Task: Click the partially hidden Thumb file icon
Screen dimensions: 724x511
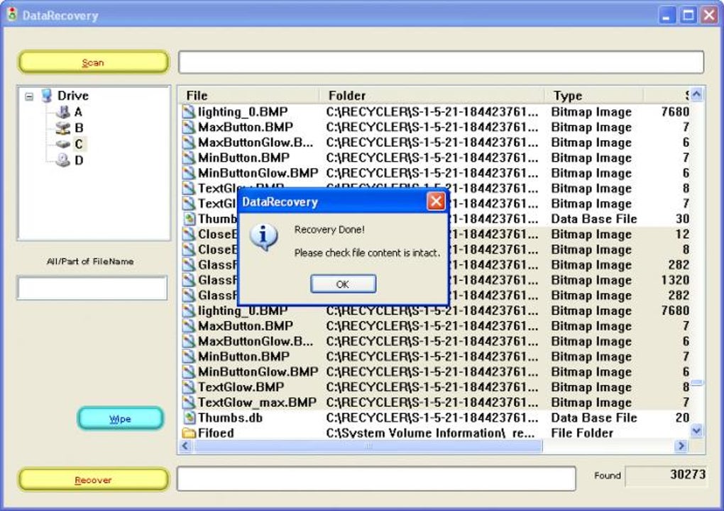Action: point(189,218)
